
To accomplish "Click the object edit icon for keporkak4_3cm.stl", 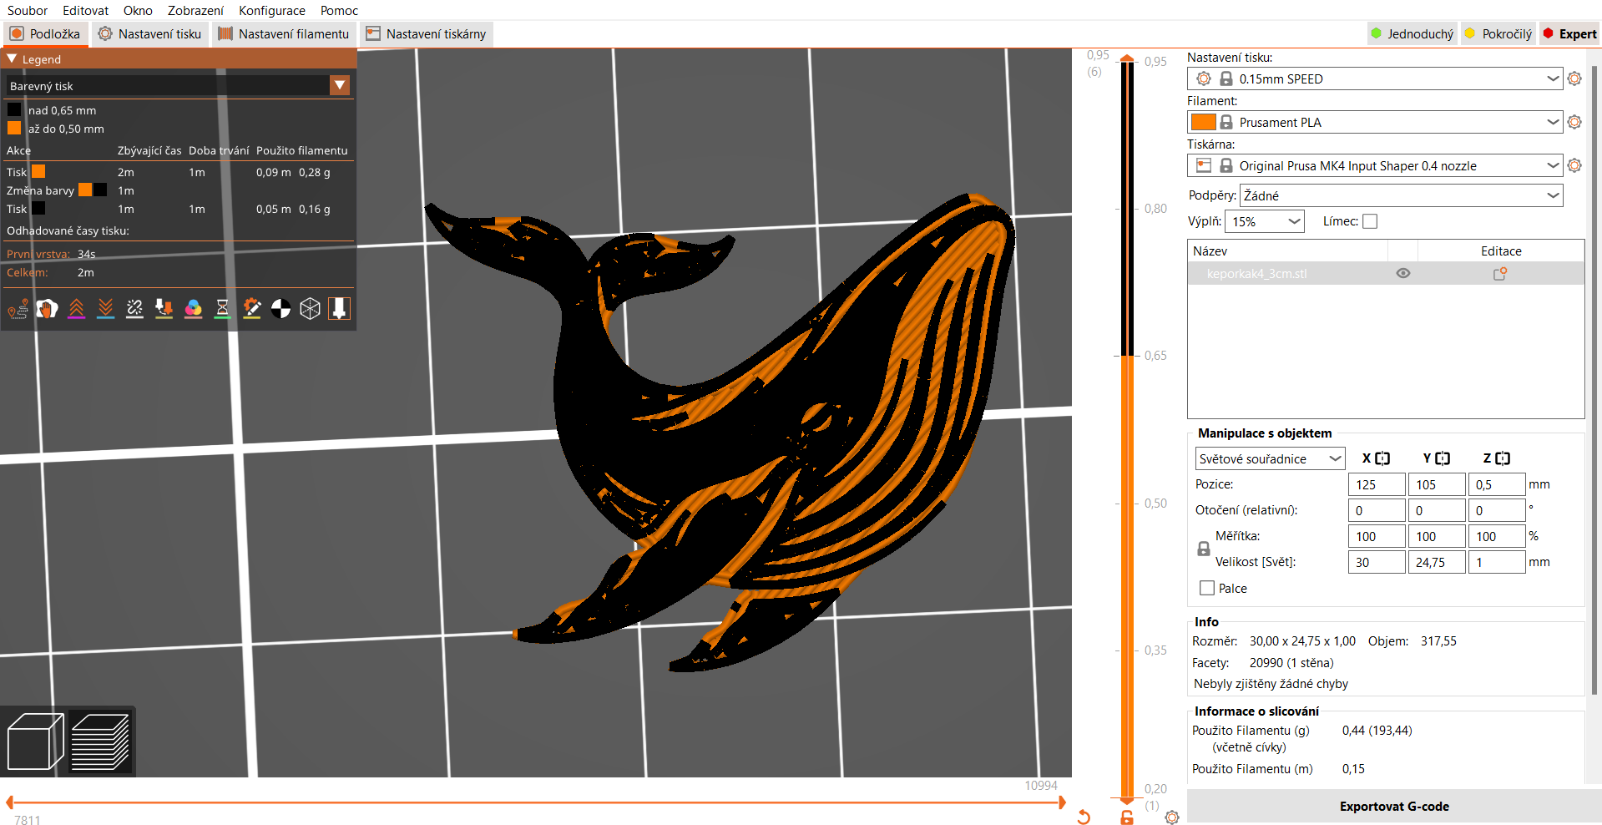I will pyautogui.click(x=1500, y=273).
